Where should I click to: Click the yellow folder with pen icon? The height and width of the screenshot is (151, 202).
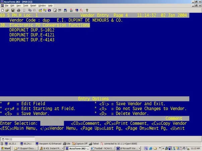pyautogui.click(x=40, y=10)
